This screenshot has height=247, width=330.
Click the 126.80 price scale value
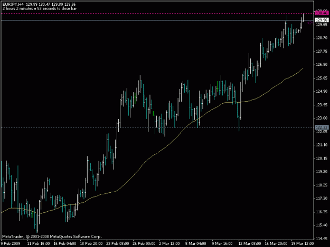tap(322, 65)
